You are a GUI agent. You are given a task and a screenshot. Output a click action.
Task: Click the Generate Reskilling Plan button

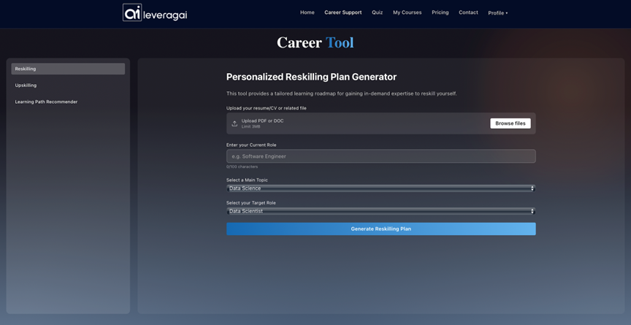pos(380,229)
